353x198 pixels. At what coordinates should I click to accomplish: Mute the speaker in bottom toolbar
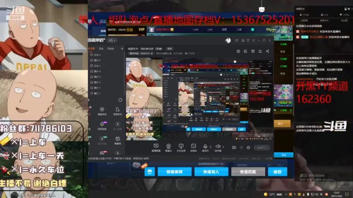click(x=218, y=148)
